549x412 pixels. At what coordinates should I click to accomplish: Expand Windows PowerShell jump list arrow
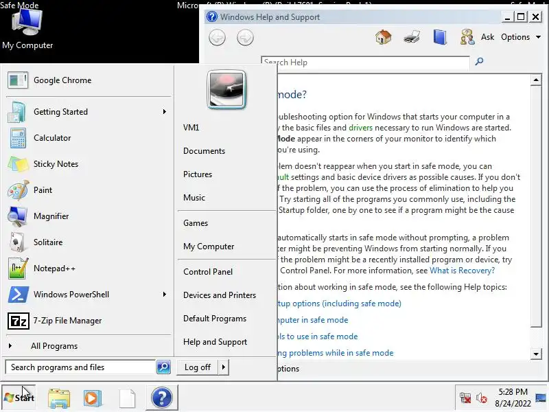[165, 295]
